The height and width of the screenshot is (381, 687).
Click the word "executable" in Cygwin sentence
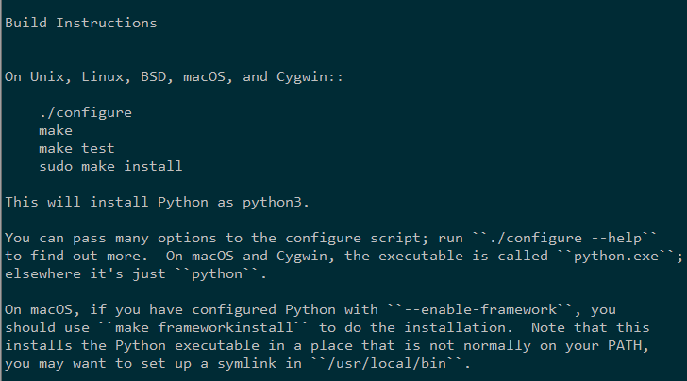(x=421, y=257)
